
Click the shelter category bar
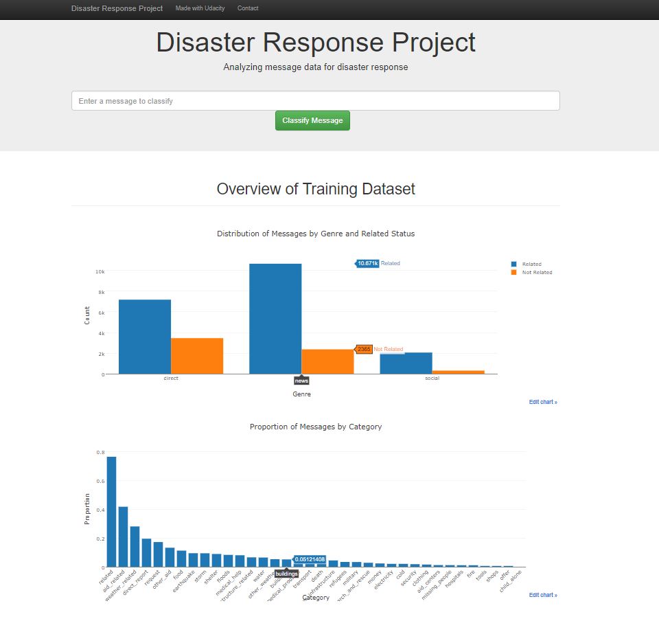point(216,561)
